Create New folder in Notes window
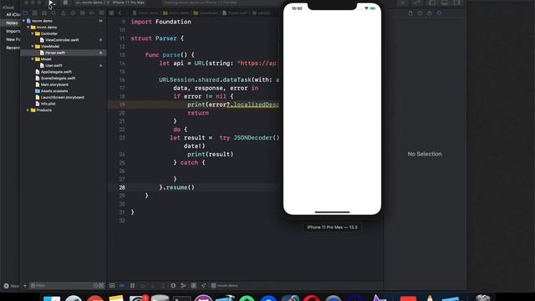The height and width of the screenshot is (301, 535). point(11,286)
